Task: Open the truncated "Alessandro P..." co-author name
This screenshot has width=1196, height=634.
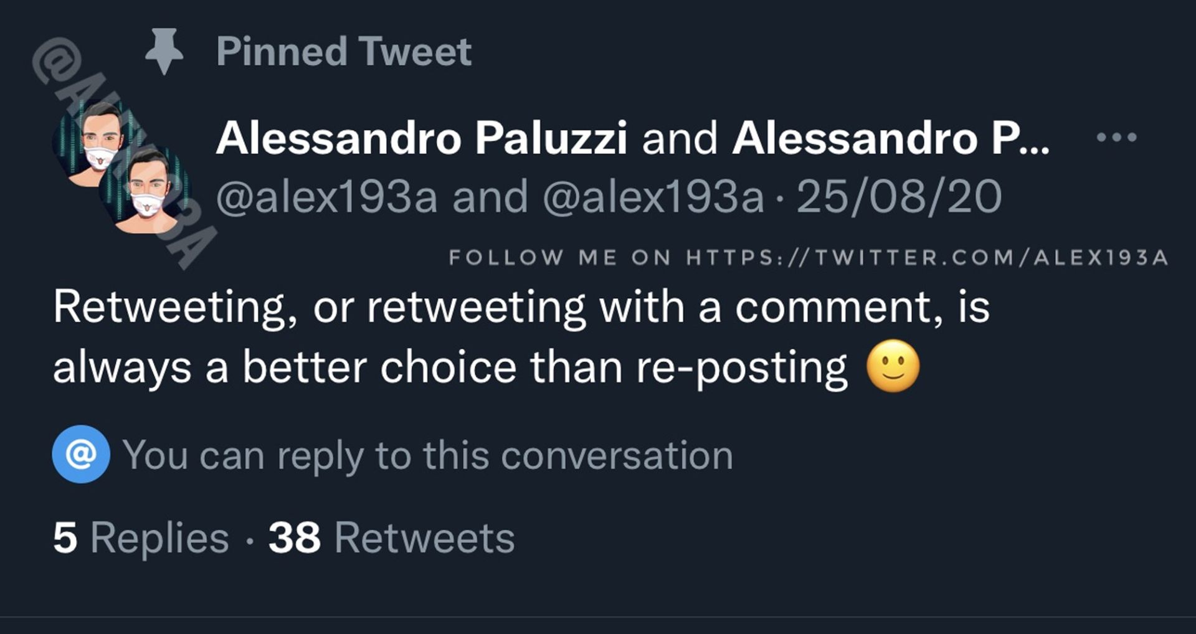Action: (890, 138)
